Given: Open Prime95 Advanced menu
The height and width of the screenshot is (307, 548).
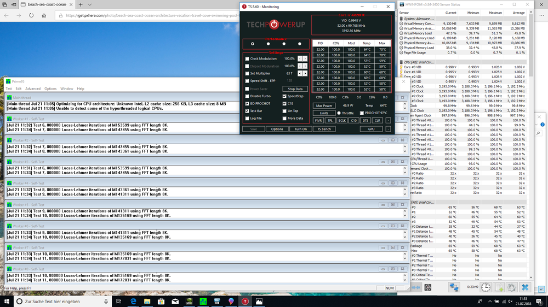Looking at the screenshot, I should click(x=32, y=88).
